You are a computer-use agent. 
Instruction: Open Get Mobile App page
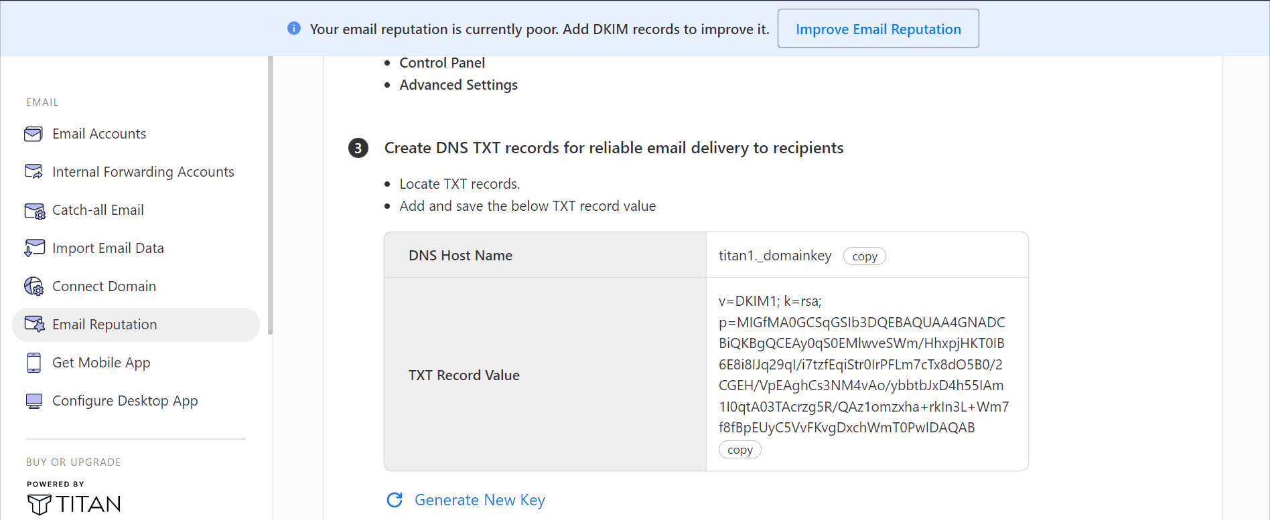pos(136,363)
